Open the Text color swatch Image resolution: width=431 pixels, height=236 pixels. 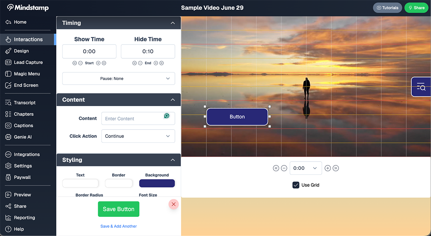coord(80,183)
